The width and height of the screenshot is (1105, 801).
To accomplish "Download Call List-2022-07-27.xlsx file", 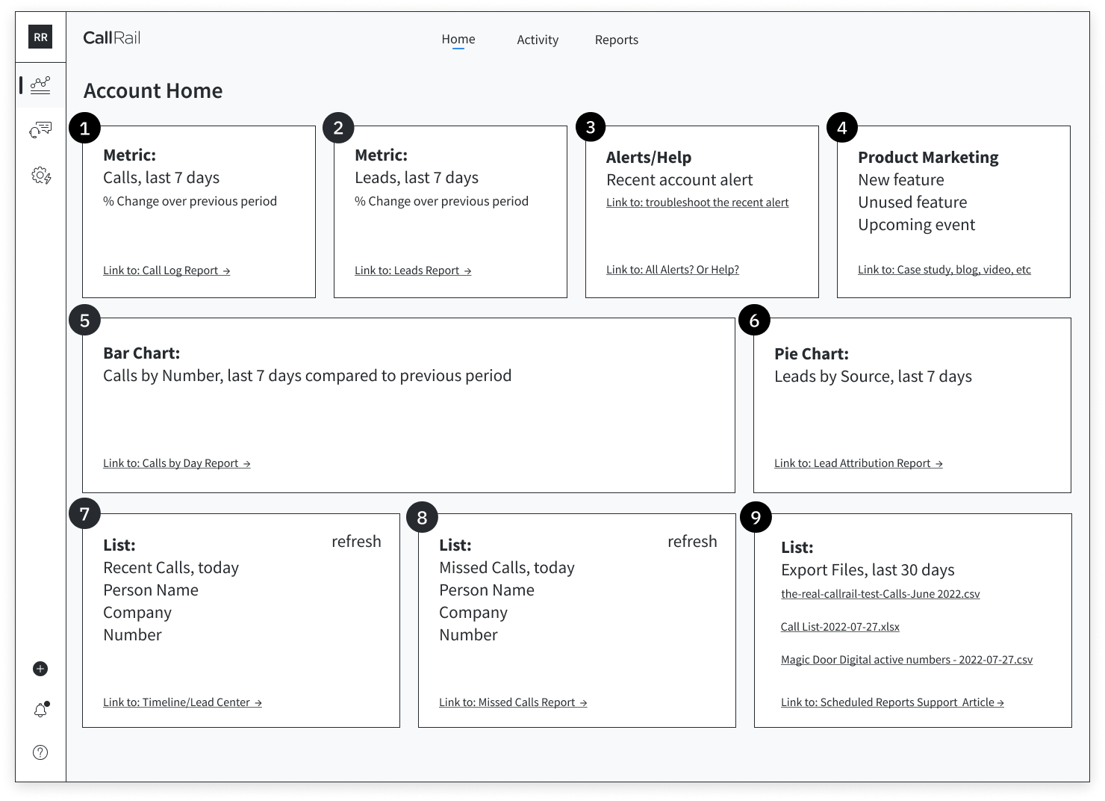I will pos(840,627).
